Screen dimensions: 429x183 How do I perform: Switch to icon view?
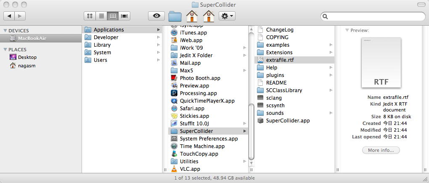pos(90,16)
